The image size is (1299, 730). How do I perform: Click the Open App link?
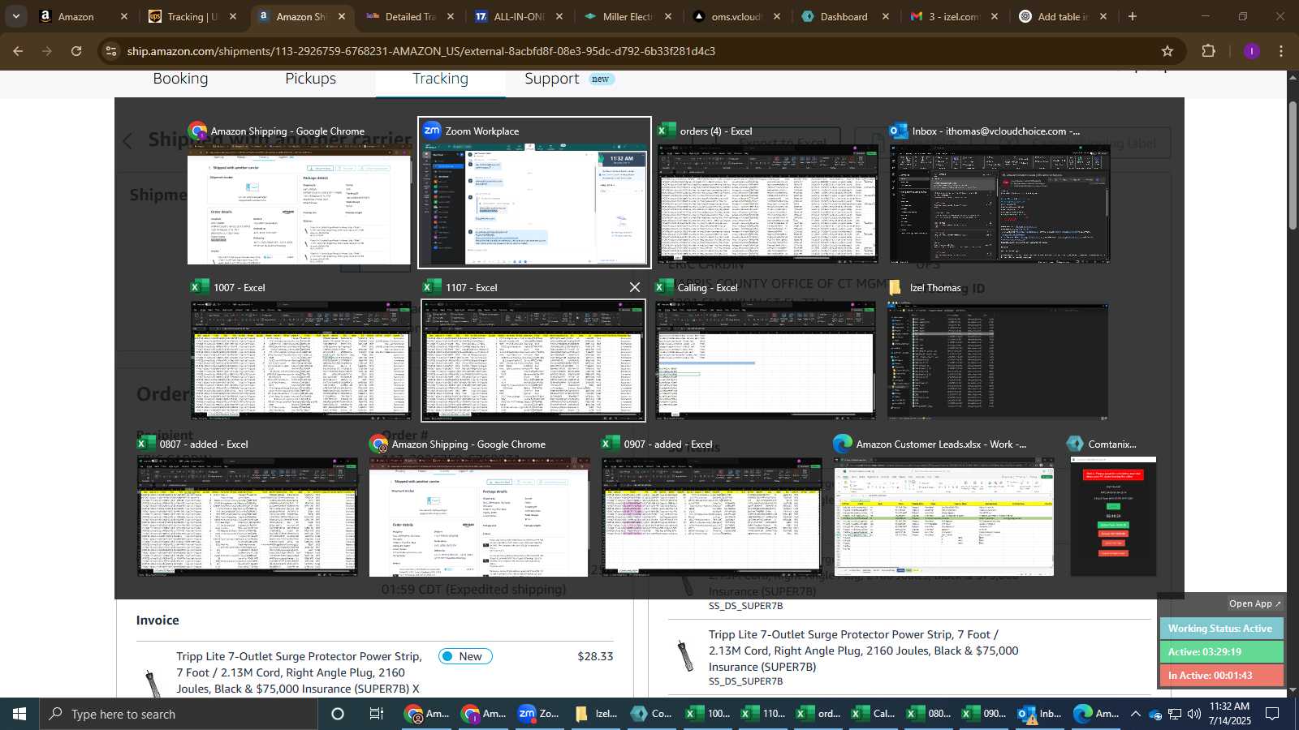pyautogui.click(x=1254, y=603)
